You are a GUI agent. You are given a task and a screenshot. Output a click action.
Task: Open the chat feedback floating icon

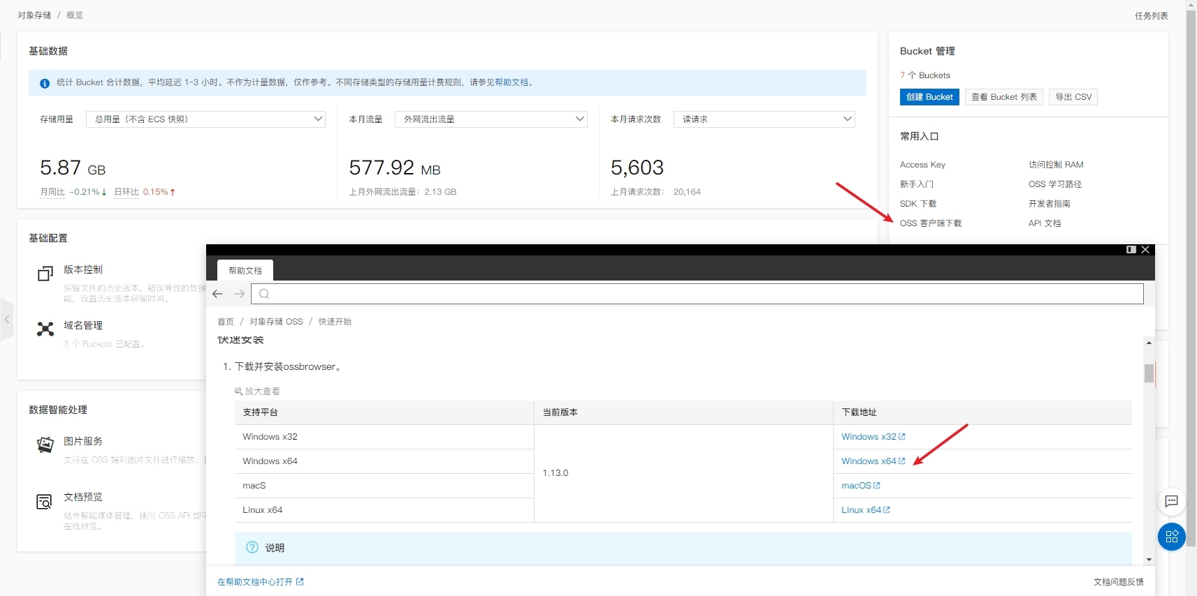point(1172,500)
